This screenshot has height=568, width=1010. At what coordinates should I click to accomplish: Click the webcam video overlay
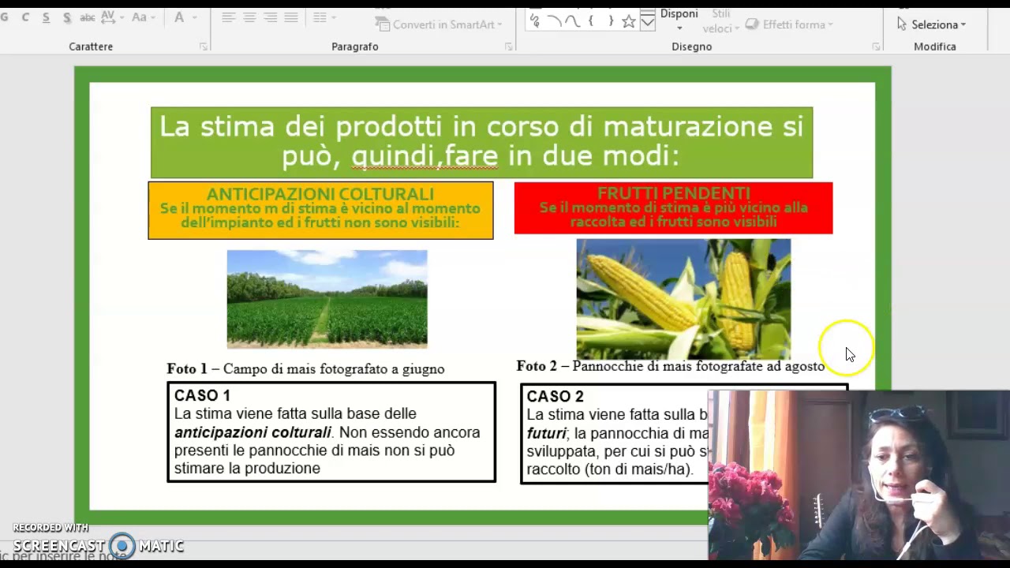(x=858, y=475)
